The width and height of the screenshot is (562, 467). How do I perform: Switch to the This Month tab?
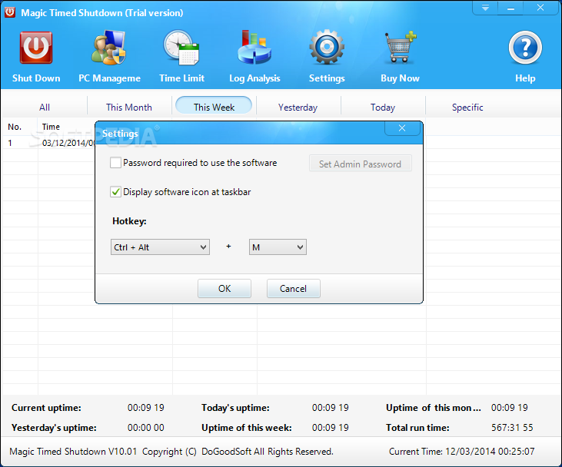pos(129,107)
